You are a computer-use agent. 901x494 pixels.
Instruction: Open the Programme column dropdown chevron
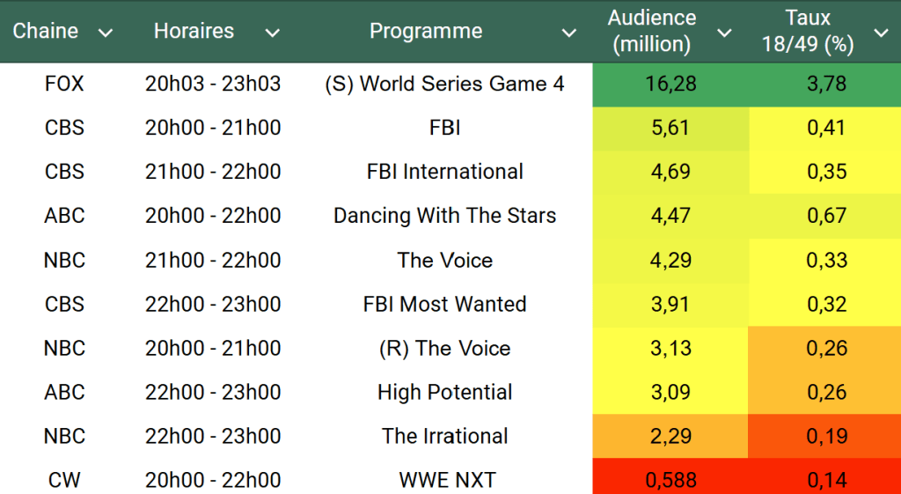pyautogui.click(x=569, y=33)
